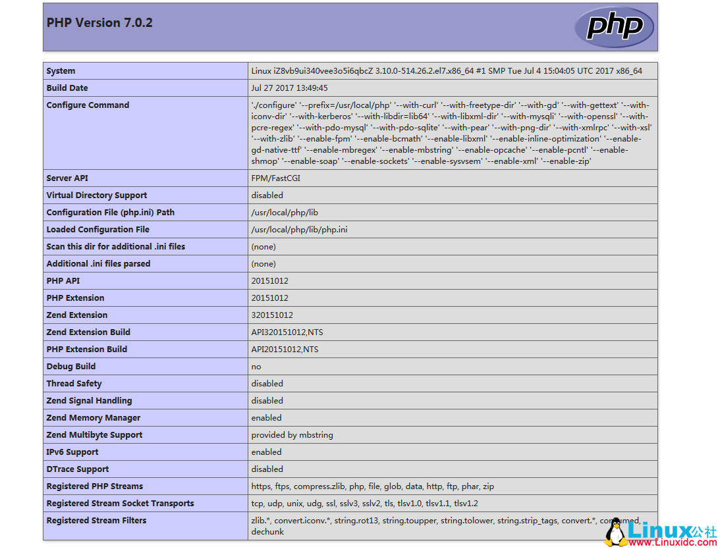
Task: Click the Virtual Directory Support label
Action: (96, 196)
